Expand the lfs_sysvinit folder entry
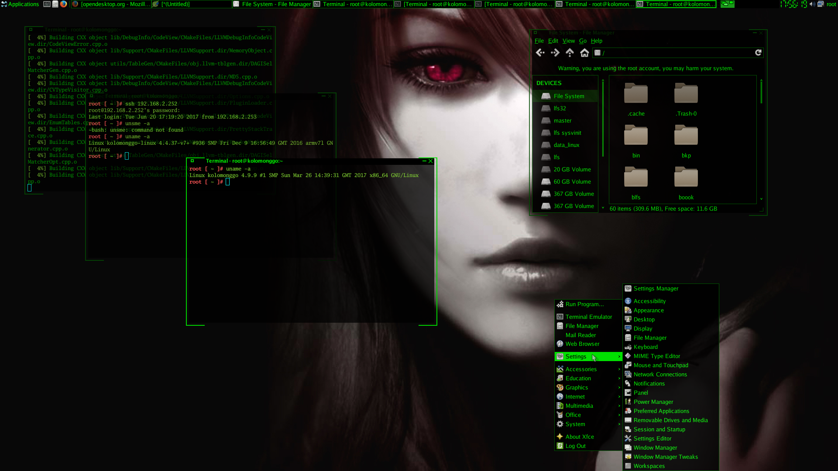This screenshot has width=838, height=471. point(567,132)
